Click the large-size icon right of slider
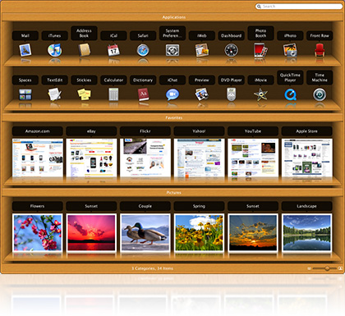Viewport: 345px width, 316px height. [x=340, y=268]
